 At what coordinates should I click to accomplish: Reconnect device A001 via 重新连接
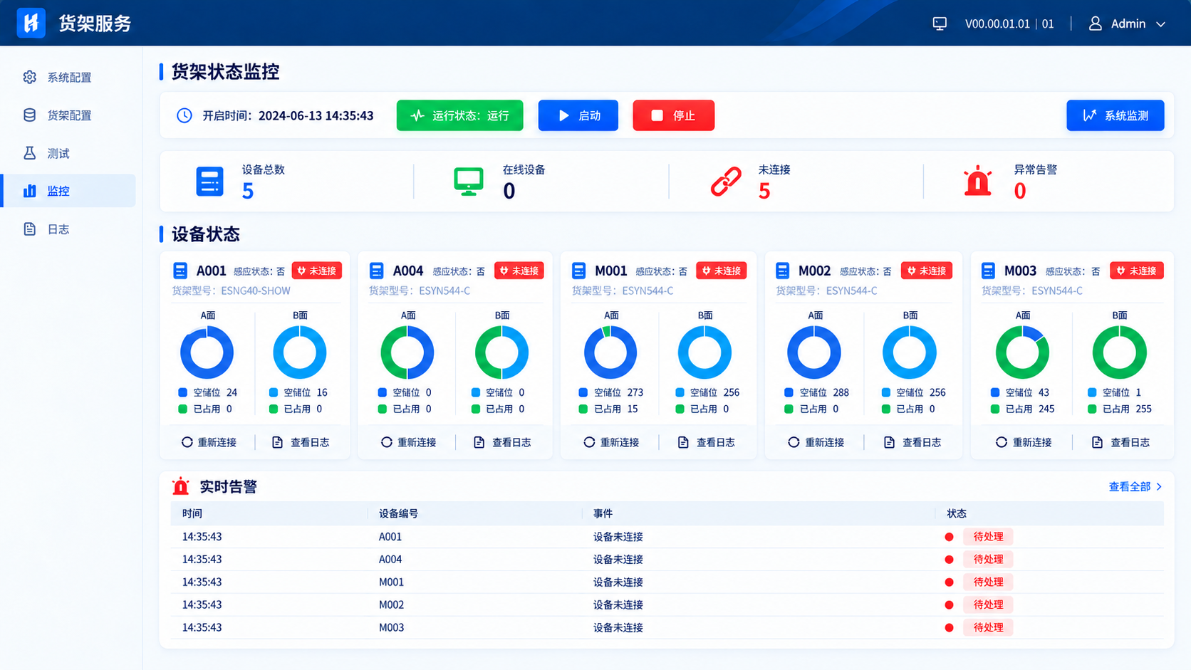click(209, 442)
